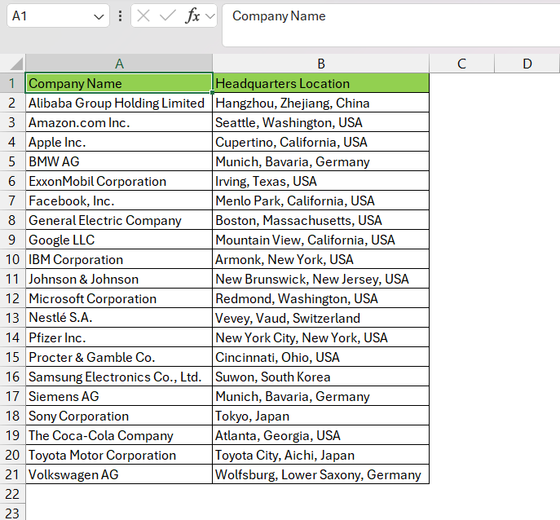Expand the function dropdown next to fx
The height and width of the screenshot is (520, 560).
210,16
